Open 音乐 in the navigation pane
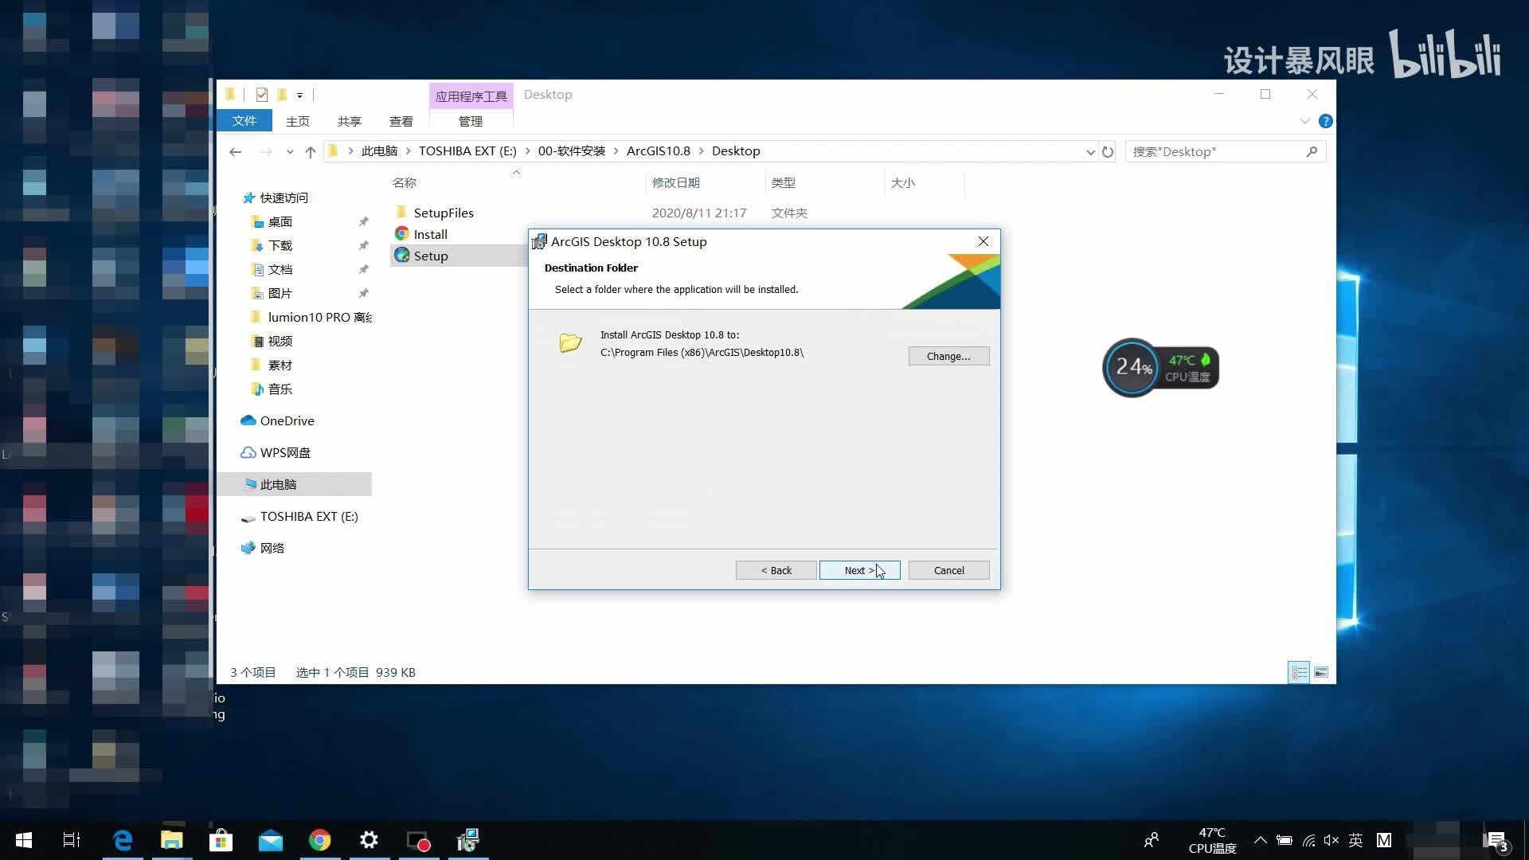The image size is (1529, 860). [280, 389]
